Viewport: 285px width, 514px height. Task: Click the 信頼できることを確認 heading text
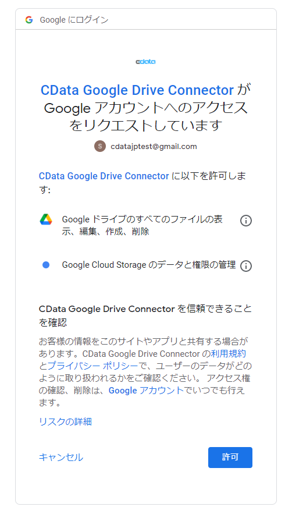(145, 315)
